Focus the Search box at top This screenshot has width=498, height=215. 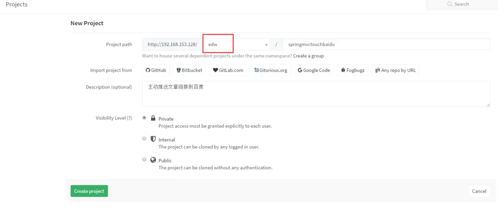tap(462, 4)
